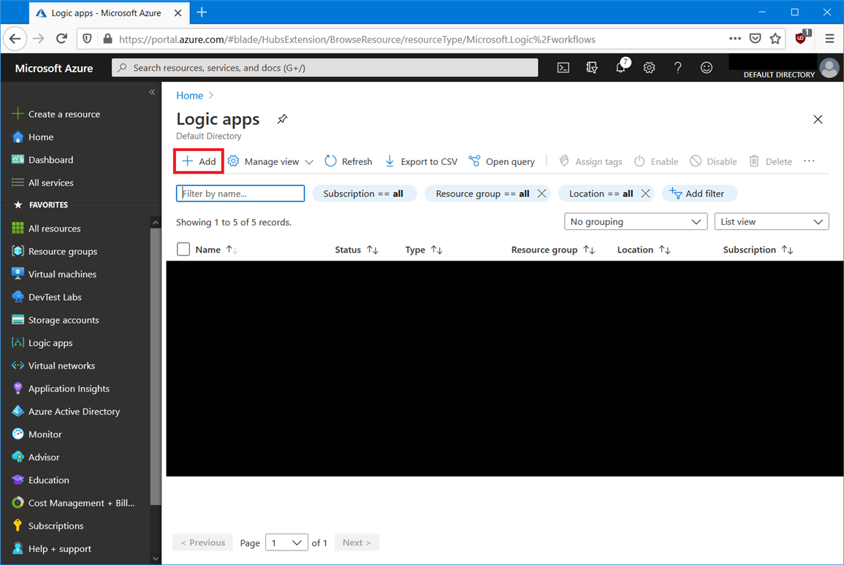Export the list to CSV
Image resolution: width=844 pixels, height=565 pixels.
point(421,161)
